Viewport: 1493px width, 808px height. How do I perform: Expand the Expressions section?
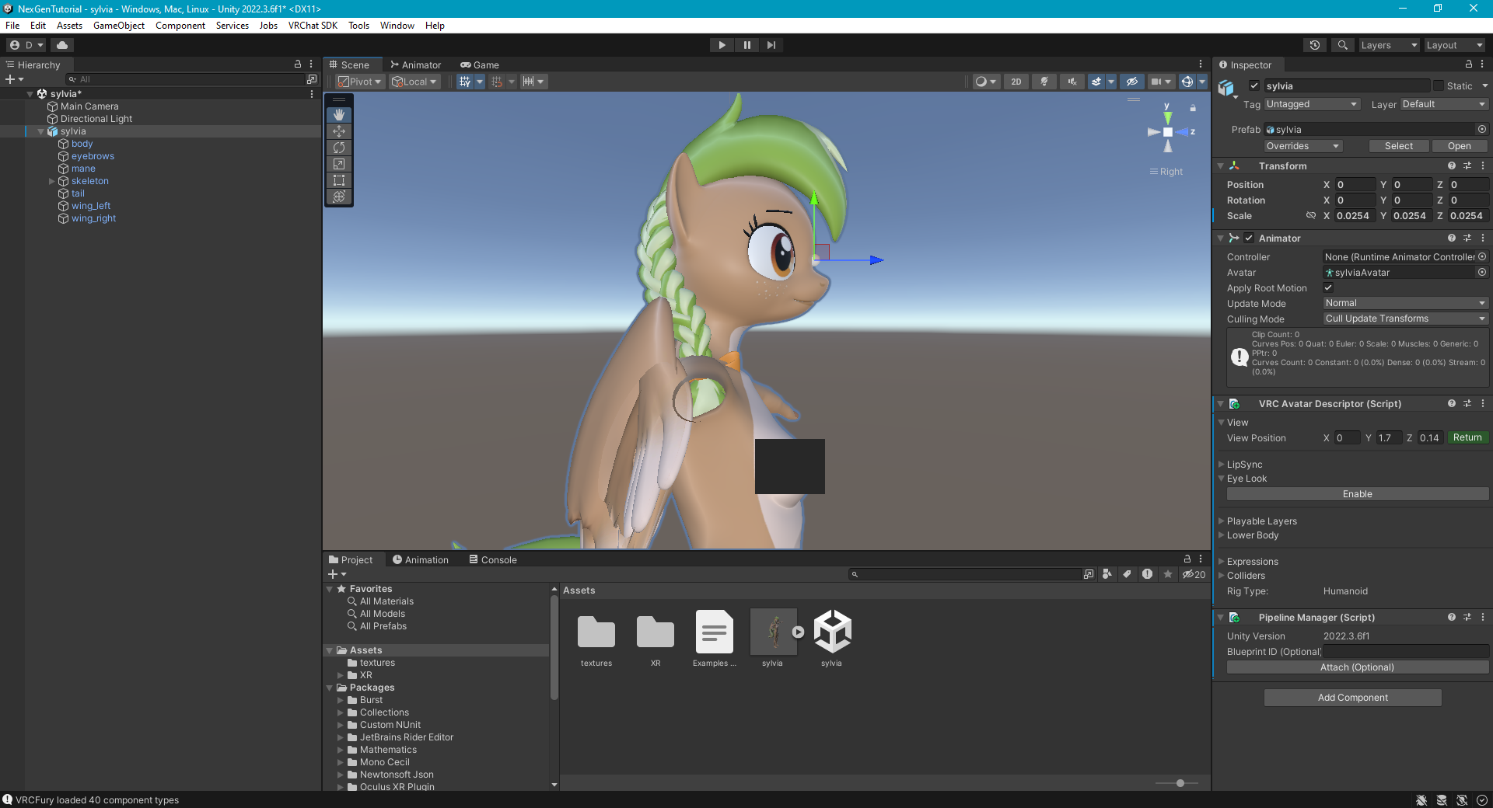point(1221,562)
